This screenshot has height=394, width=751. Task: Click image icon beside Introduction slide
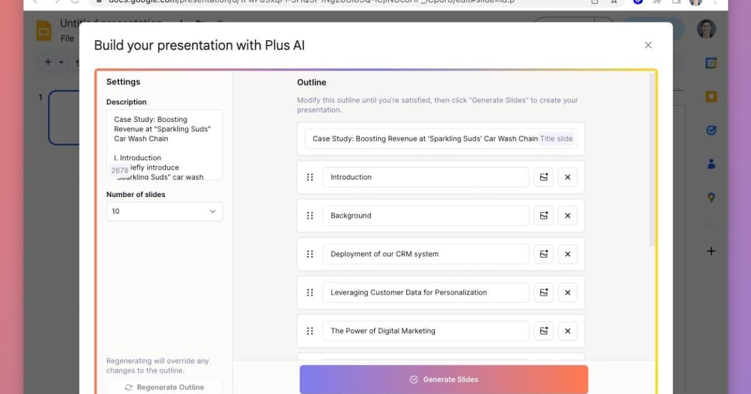coord(543,177)
